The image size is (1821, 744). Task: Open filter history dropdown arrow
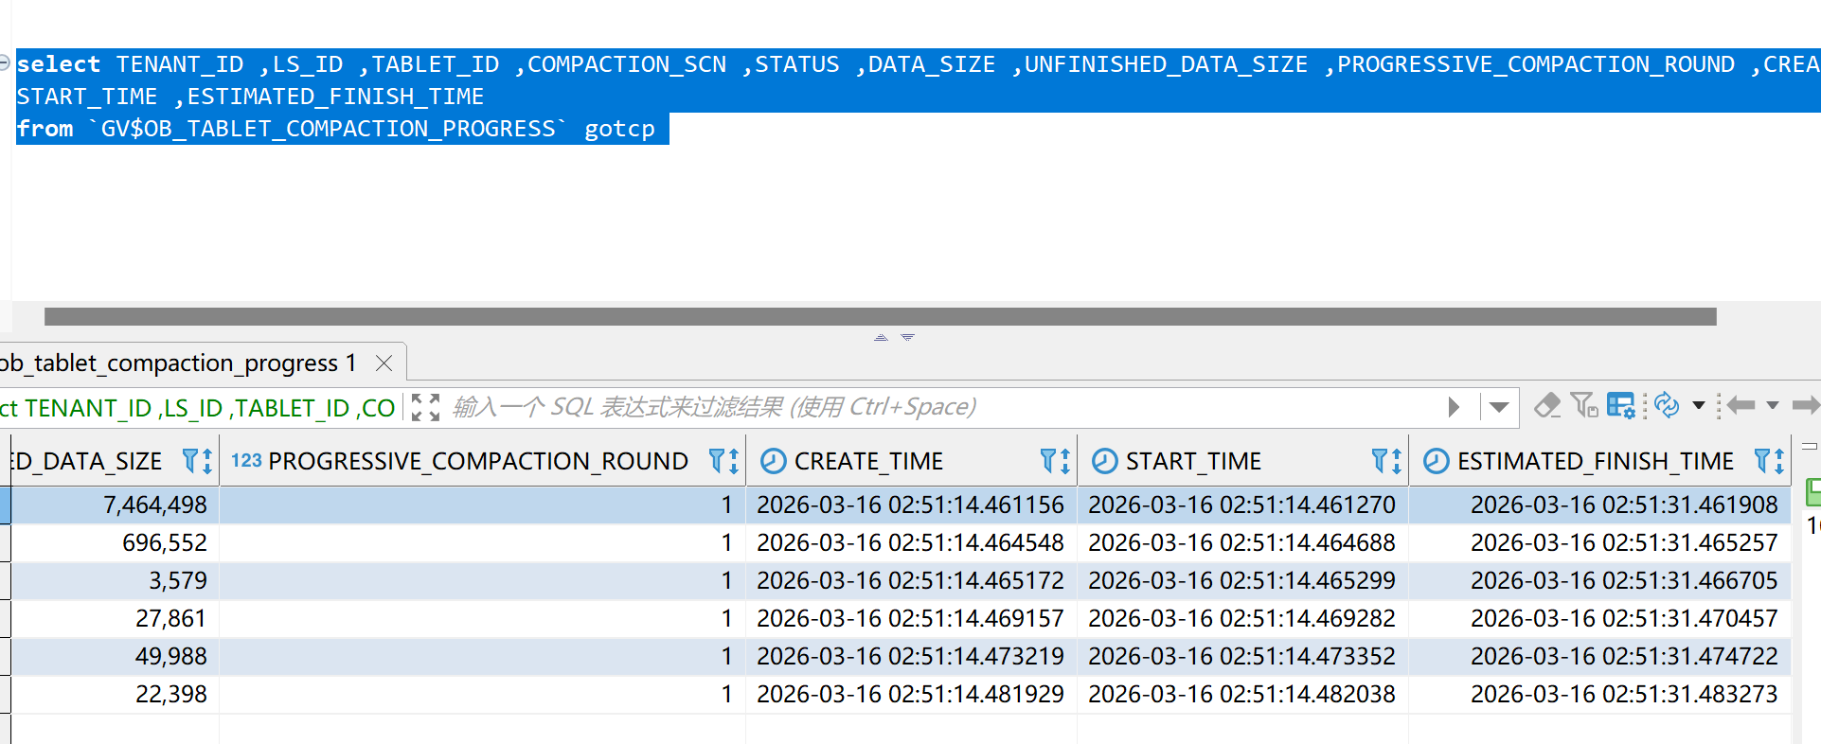[x=1499, y=407]
